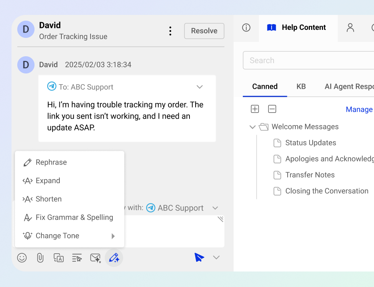Screen dimensions: 374x287
Task: Click the paperclip attachment icon
Action: (x=40, y=258)
